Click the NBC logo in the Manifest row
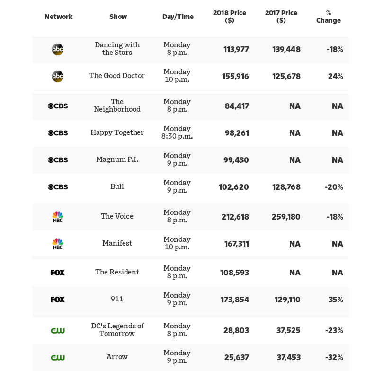Screen dimensions: 383x371 pos(58,244)
